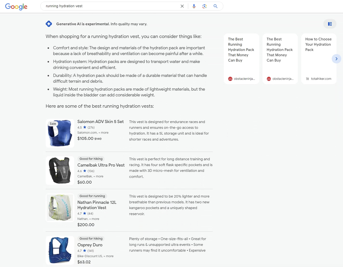Click Salomon.com, + more sellers text

point(93,133)
